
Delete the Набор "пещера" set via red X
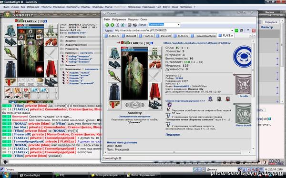click(x=67, y=56)
